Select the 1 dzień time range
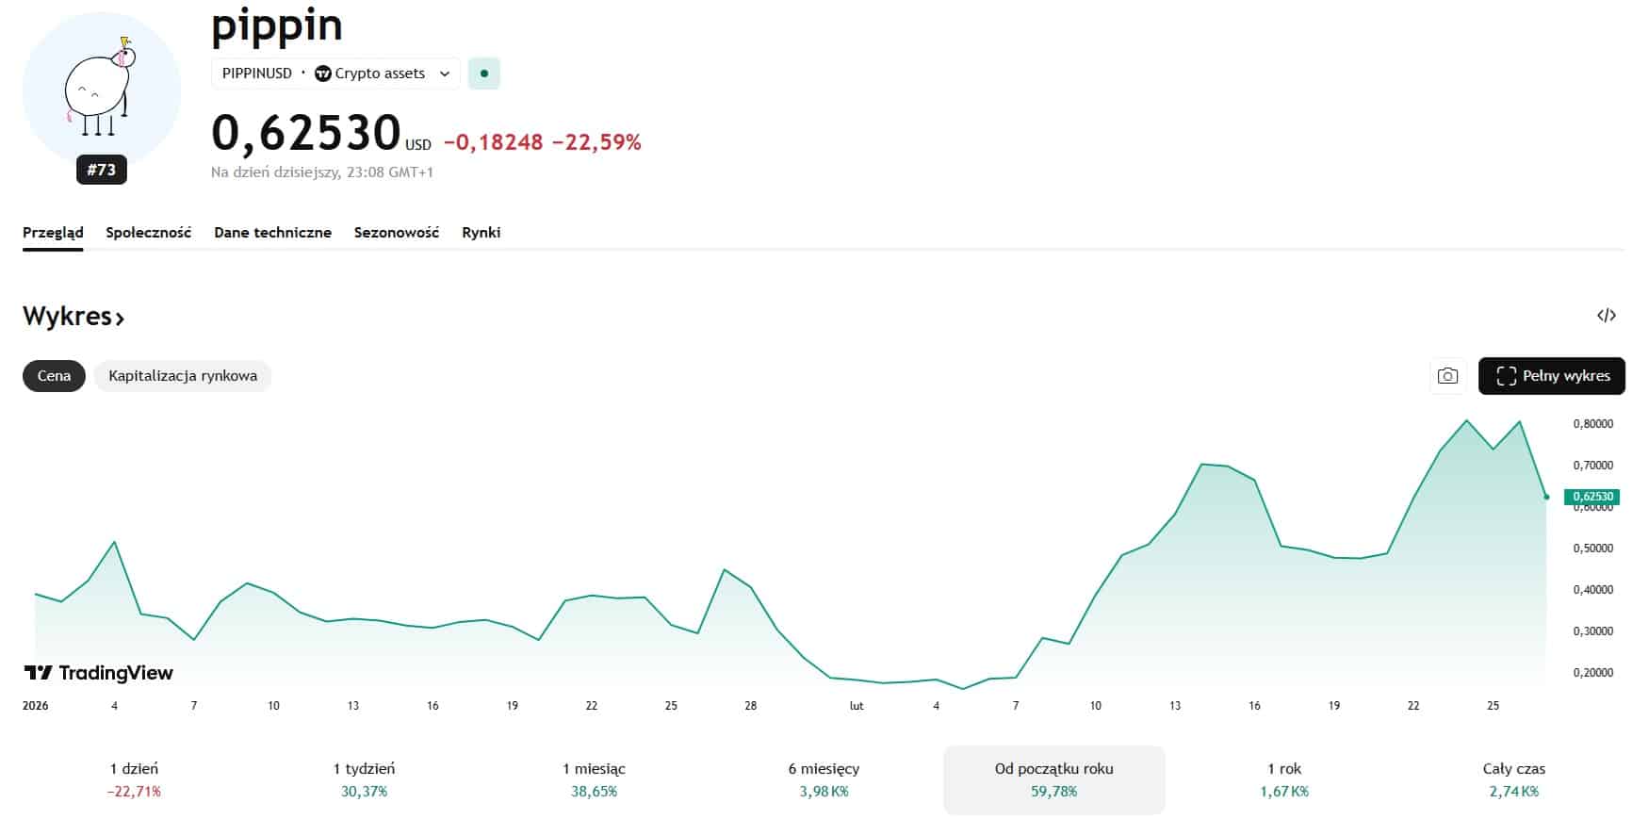This screenshot has width=1632, height=819. pyautogui.click(x=134, y=779)
